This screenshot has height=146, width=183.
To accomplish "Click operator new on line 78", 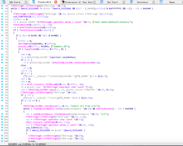I will (x=59, y=57).
